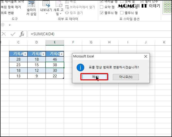This screenshot has height=137, width=172.
Task: Click the green table style thumbnail
Action: [x=167, y=7]
